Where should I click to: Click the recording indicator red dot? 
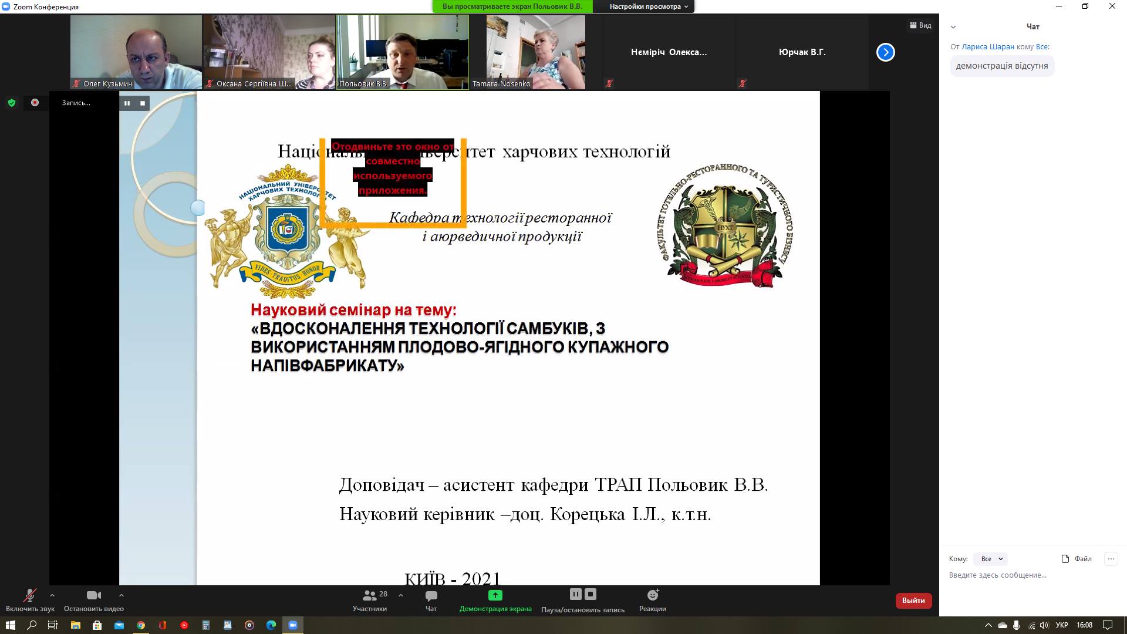pyautogui.click(x=35, y=103)
